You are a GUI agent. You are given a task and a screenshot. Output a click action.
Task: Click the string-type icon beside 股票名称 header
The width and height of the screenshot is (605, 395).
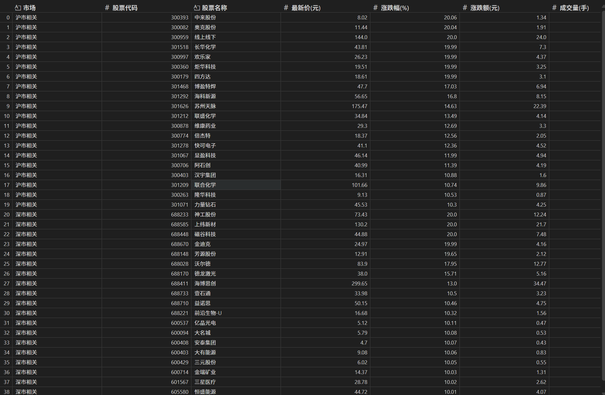coord(197,8)
